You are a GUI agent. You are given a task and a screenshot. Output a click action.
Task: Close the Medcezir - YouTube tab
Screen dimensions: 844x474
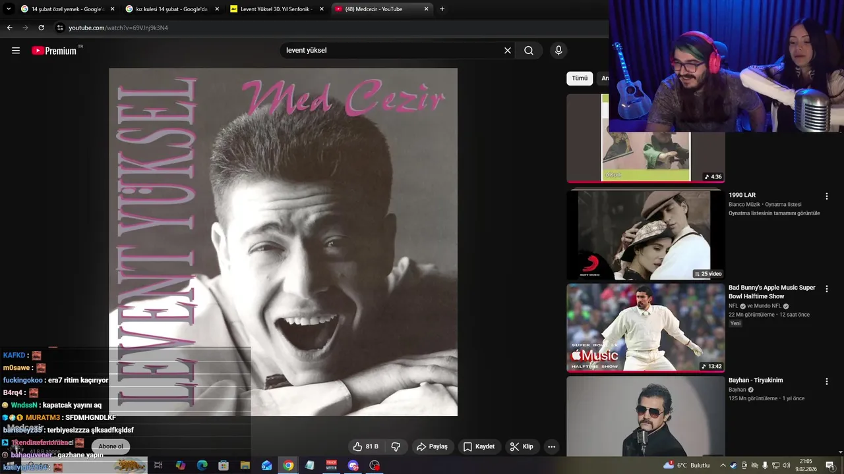pyautogui.click(x=426, y=9)
